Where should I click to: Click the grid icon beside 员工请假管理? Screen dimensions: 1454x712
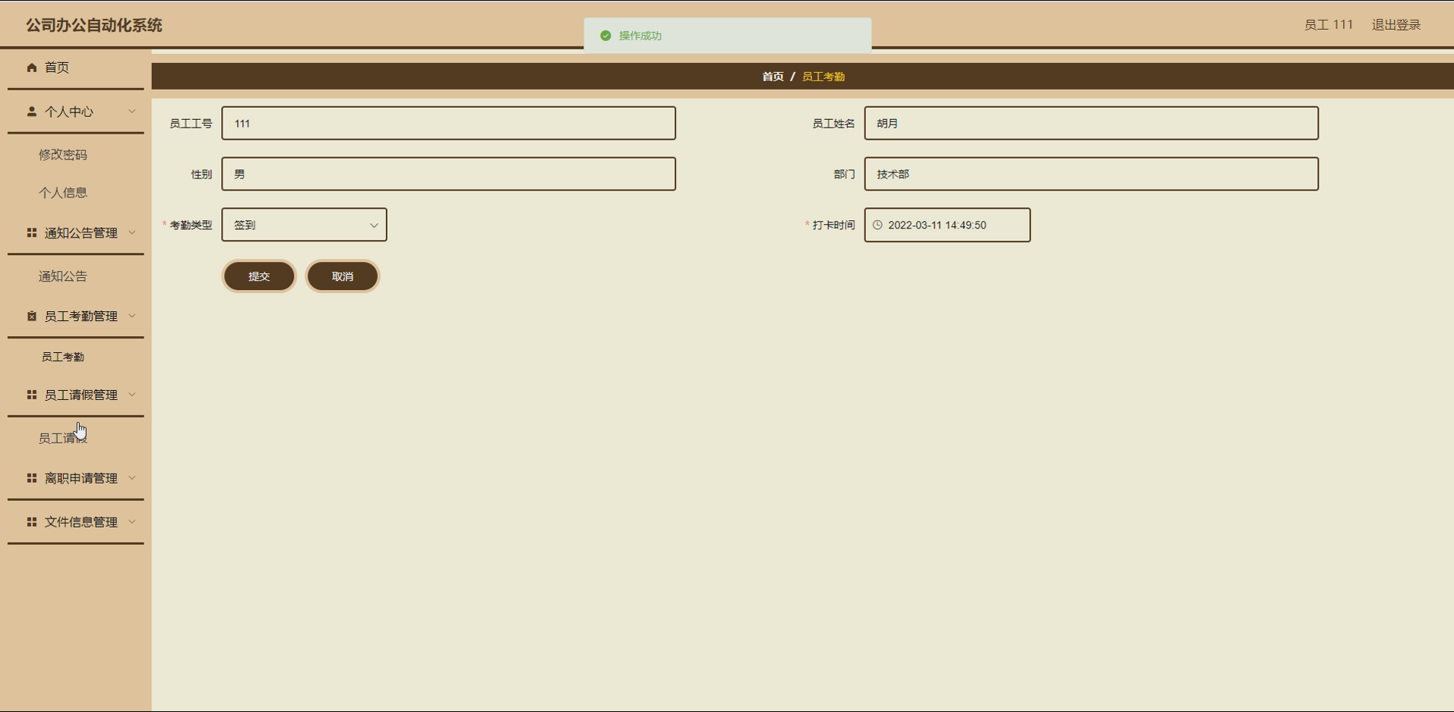[x=32, y=395]
